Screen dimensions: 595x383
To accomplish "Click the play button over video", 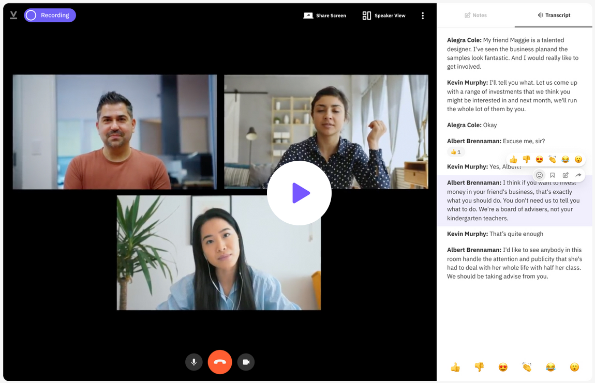I will click(x=300, y=193).
